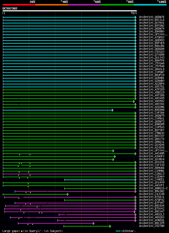This screenshot has width=169, height=233.
Task: Select the UniRef100_B8C6U4 label
Action: 152,206
